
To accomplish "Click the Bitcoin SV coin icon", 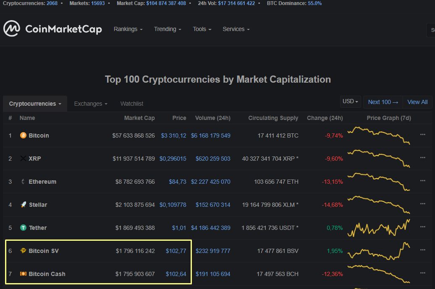I will [23, 251].
